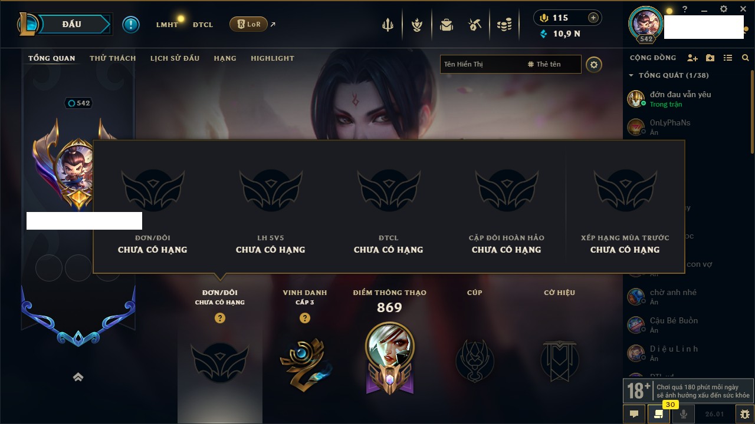Open the Loot crafting hammer icon
The image size is (755, 424).
475,25
